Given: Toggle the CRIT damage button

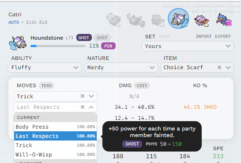Looking at the screenshot, I should coord(142,85).
